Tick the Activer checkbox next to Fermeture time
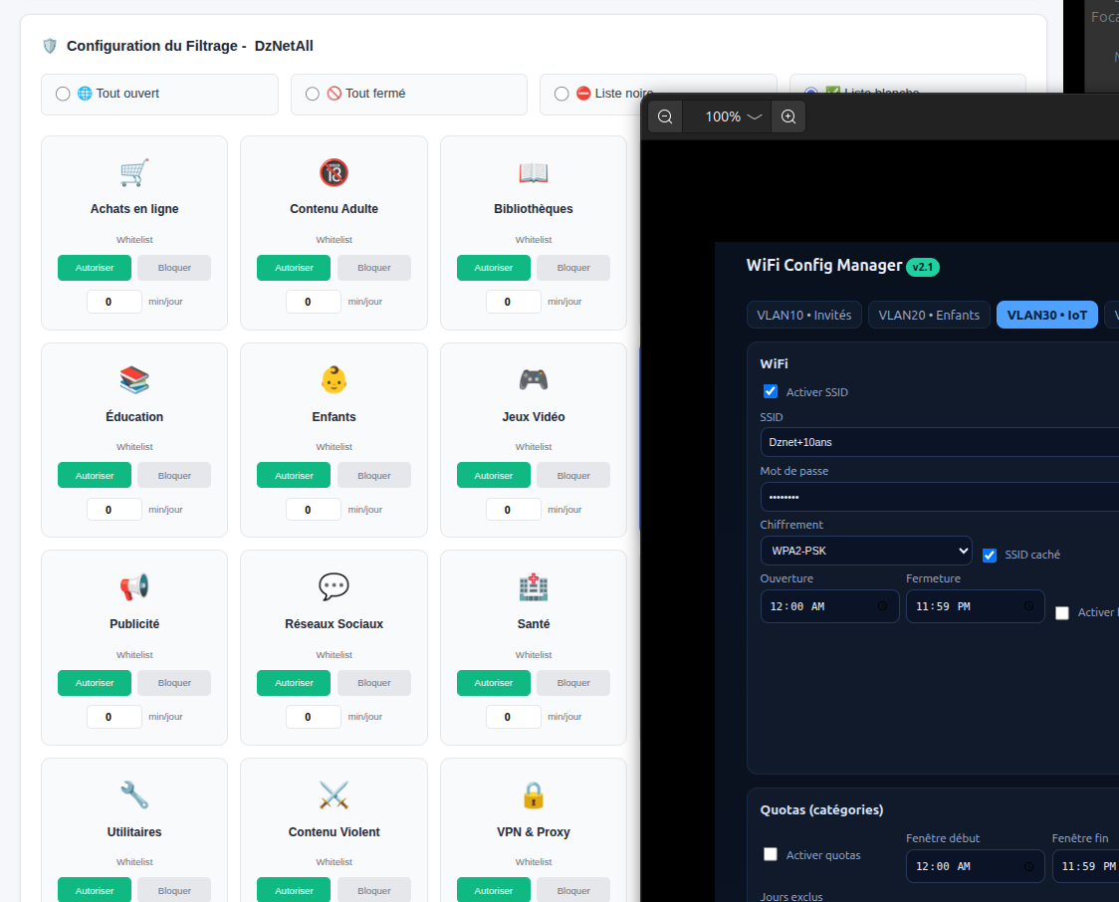The width and height of the screenshot is (1119, 902). pyautogui.click(x=1062, y=613)
